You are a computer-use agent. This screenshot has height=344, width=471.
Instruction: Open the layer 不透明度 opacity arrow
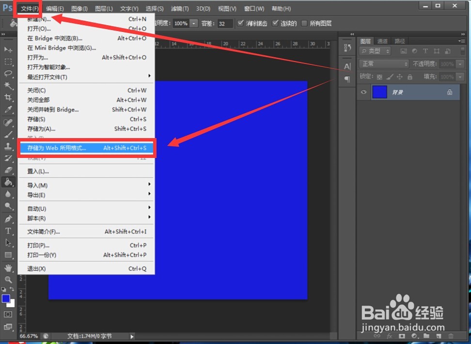(x=460, y=63)
